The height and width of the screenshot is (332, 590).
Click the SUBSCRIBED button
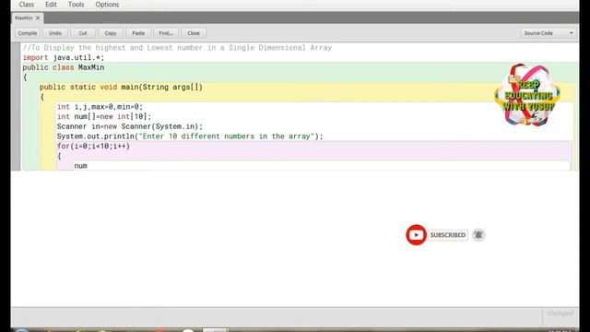[448, 235]
